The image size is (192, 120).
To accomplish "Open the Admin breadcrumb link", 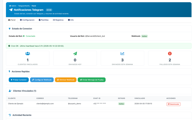I will (14, 6).
